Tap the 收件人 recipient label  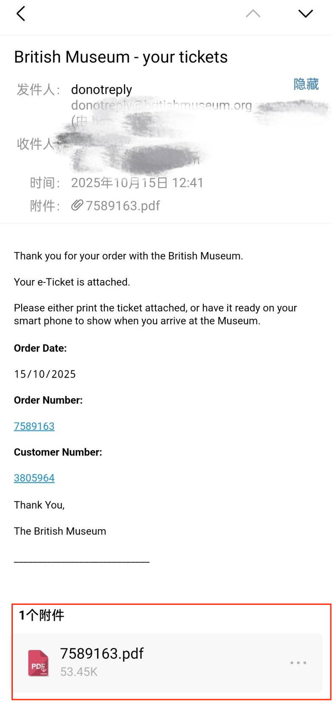point(36,144)
